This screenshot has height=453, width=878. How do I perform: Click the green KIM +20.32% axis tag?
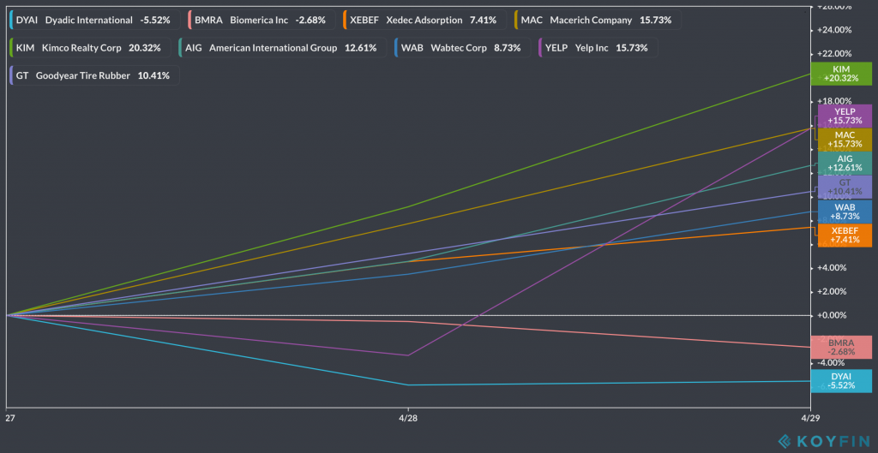click(x=841, y=73)
